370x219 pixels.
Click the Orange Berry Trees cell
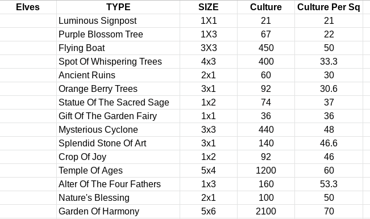[118, 89]
